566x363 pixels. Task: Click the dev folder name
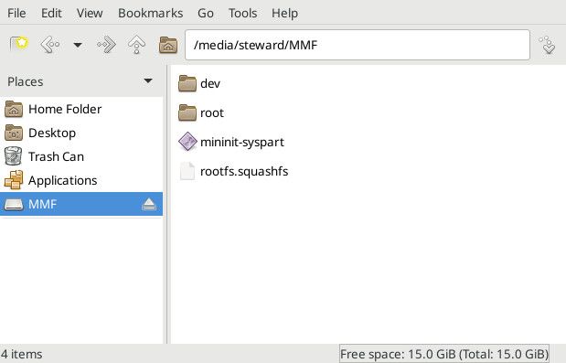click(210, 84)
